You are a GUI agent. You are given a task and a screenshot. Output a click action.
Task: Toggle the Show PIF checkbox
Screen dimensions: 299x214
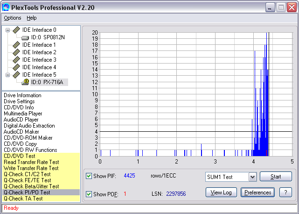[89, 176]
